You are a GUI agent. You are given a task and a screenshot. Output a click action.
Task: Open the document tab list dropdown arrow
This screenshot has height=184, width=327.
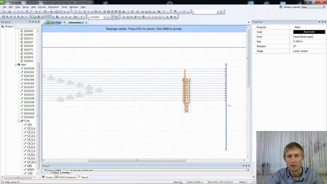[x=249, y=22]
